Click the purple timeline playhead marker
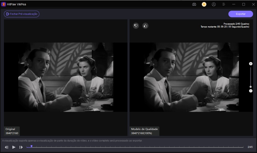This screenshot has width=257, height=153. point(32,146)
